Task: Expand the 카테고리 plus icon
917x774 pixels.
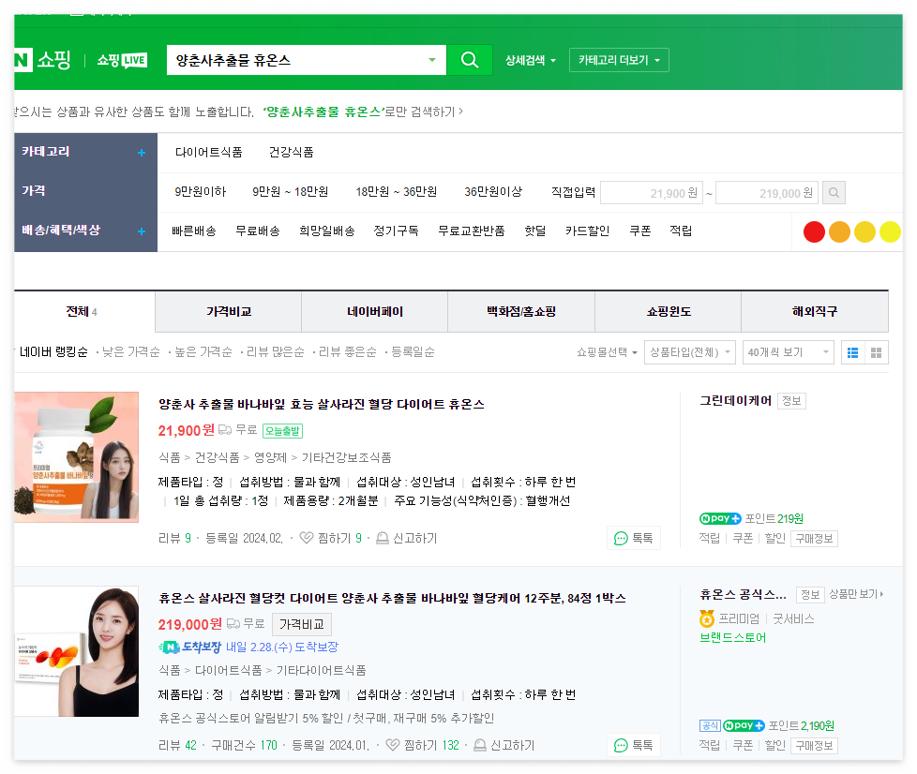Action: 142,153
